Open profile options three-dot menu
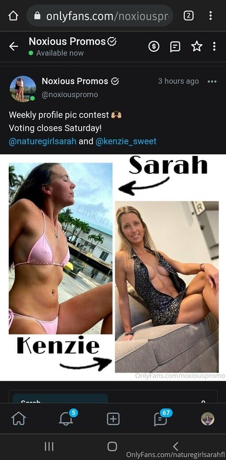 click(214, 46)
